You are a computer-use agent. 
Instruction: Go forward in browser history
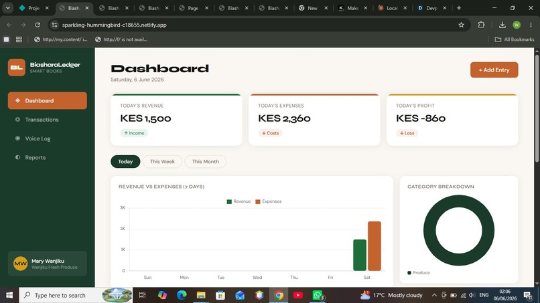click(x=23, y=25)
